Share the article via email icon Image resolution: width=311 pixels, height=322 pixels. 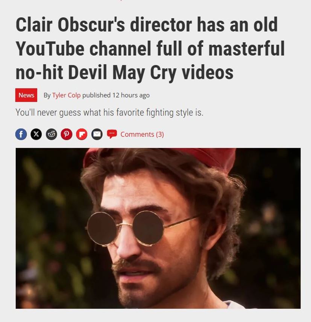click(97, 134)
